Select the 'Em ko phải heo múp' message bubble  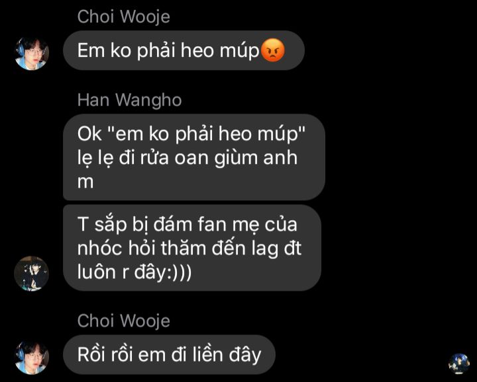tap(184, 50)
